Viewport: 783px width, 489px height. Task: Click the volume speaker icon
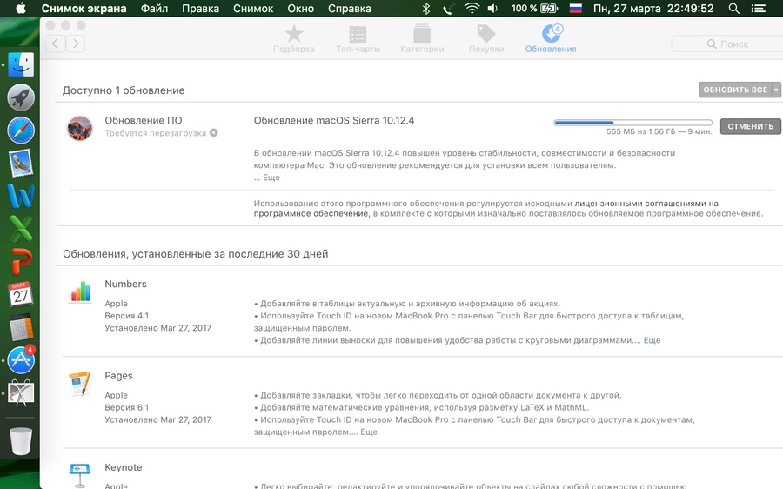tap(493, 9)
